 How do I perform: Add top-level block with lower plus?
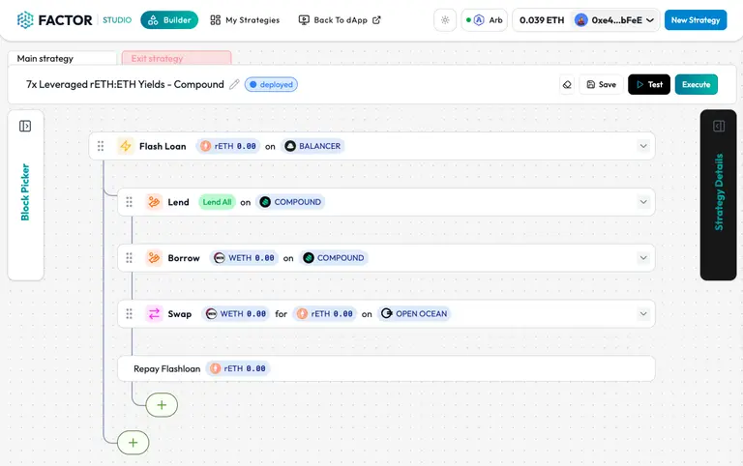coord(134,443)
